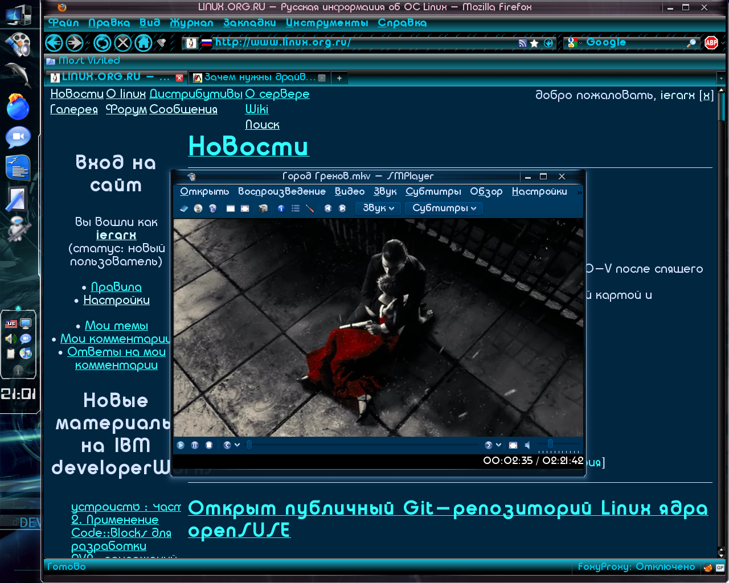Click the Firefox Forward arrow button
The image size is (729, 583).
click(75, 43)
